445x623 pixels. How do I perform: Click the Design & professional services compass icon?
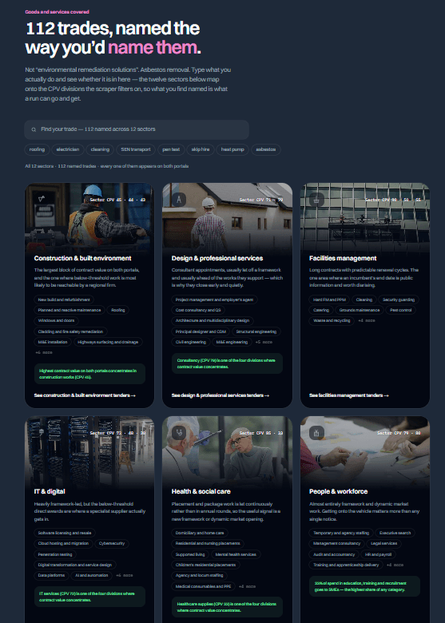click(x=179, y=199)
